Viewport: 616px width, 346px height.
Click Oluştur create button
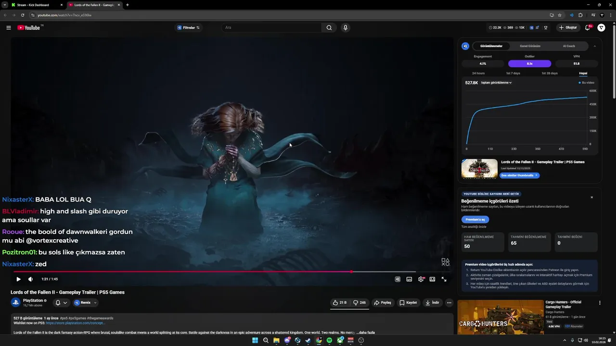568,28
